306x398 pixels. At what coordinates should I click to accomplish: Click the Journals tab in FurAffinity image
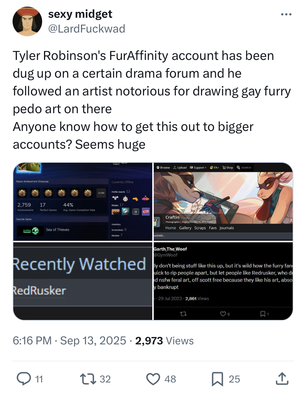(227, 228)
